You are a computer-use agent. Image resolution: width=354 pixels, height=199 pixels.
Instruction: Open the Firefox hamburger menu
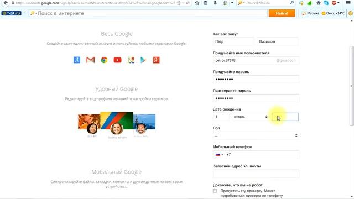coord(348,3)
